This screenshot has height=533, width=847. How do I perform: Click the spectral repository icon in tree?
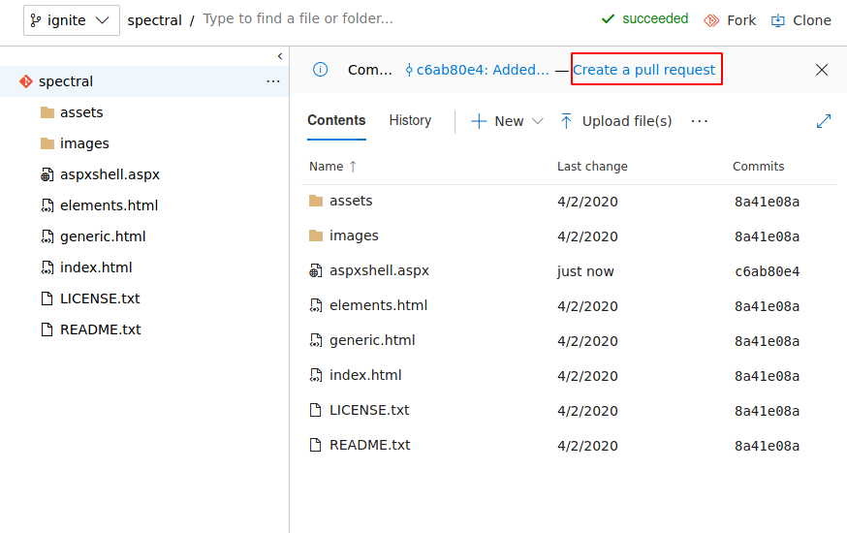26,81
